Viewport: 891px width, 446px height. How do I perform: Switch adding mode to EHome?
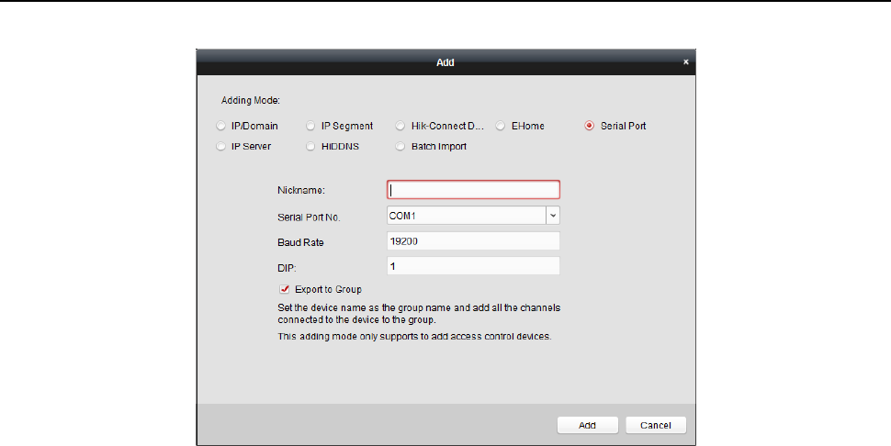502,126
